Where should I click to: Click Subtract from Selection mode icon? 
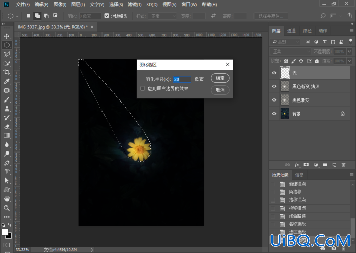(x=46, y=16)
